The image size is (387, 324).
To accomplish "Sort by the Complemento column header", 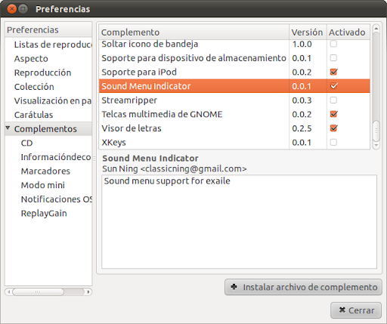I will click(193, 32).
